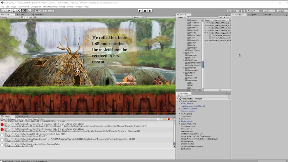Select the Move tool

[9, 11]
